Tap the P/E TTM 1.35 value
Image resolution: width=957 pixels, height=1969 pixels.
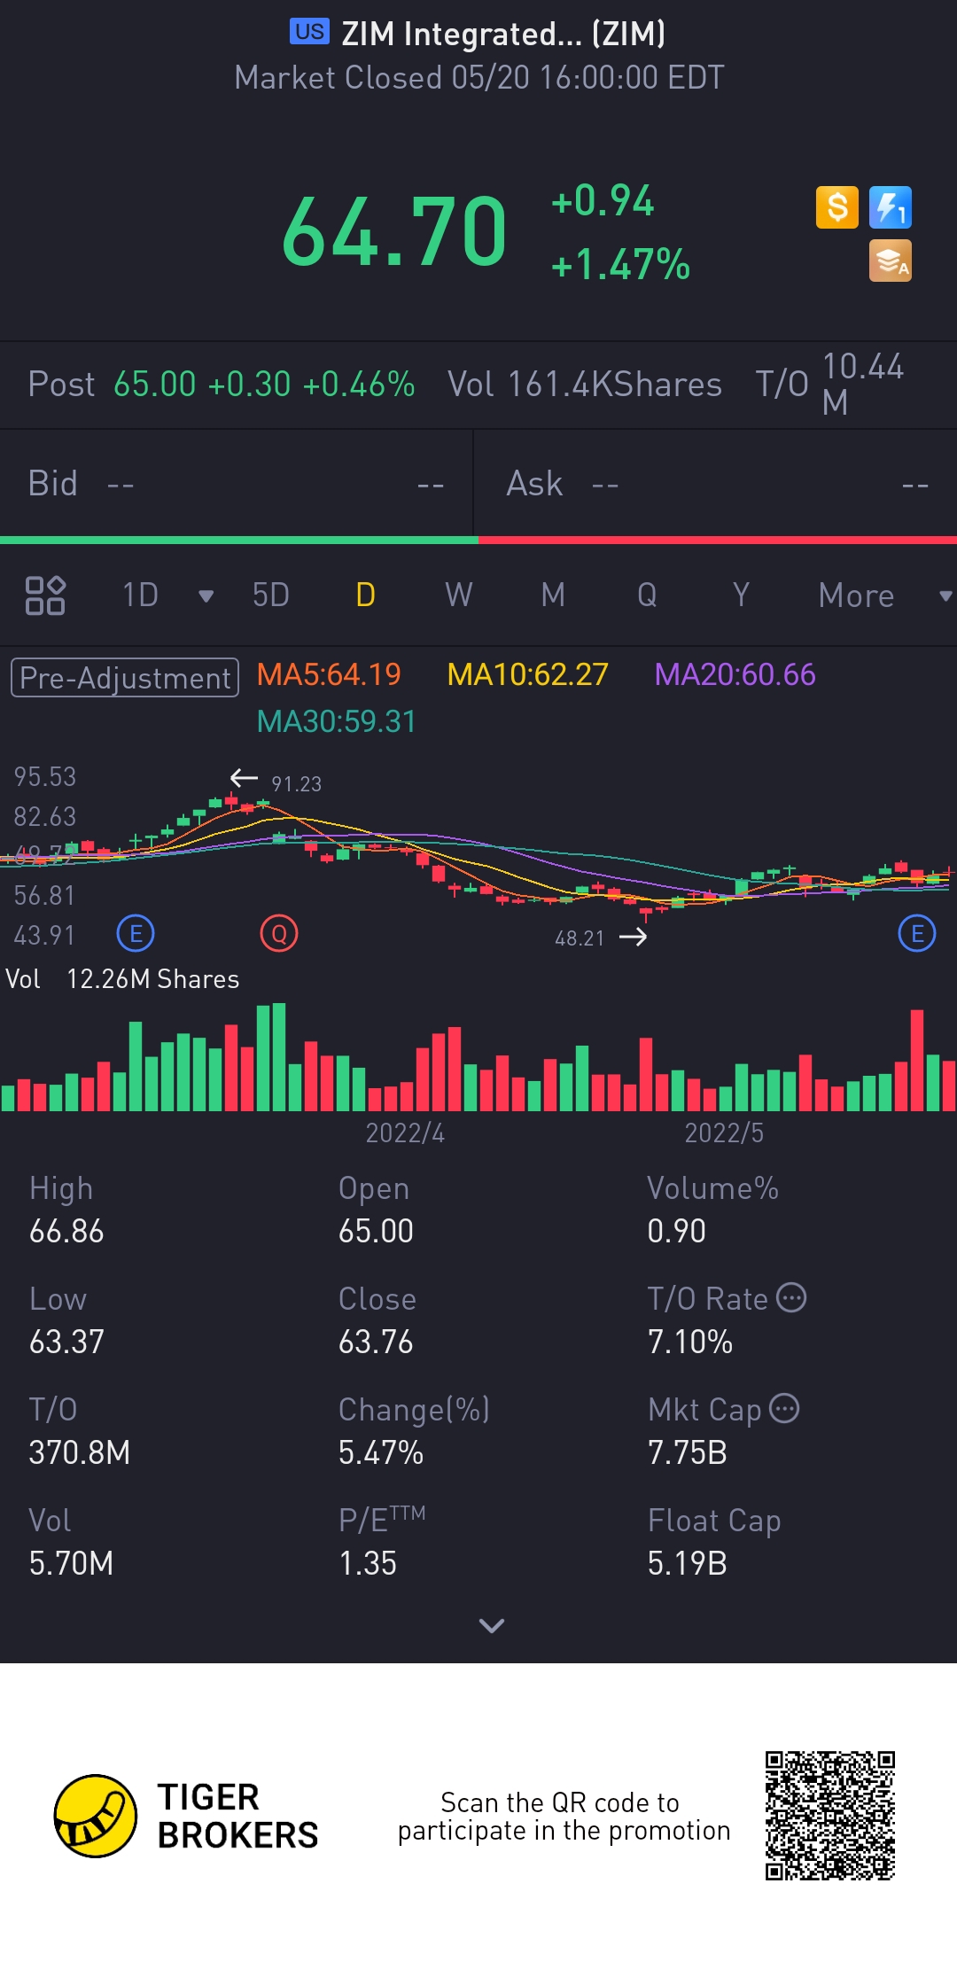tap(368, 1563)
